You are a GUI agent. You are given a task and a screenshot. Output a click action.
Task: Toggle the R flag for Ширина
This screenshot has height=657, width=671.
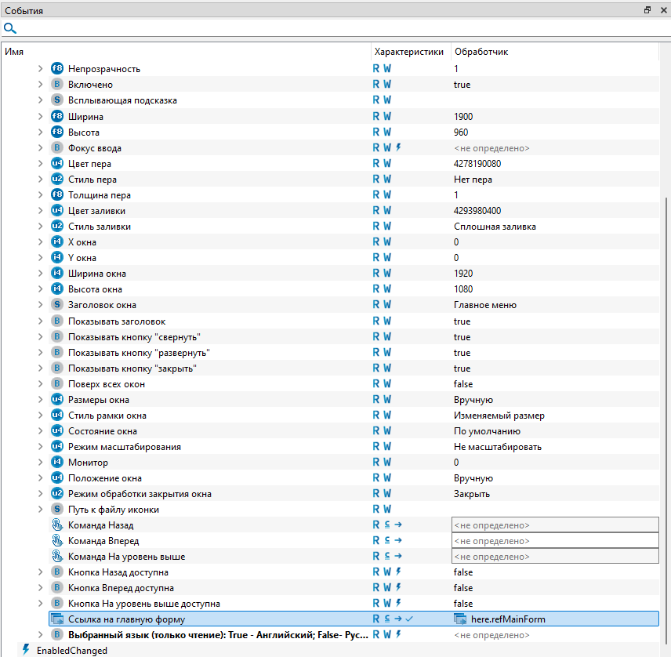coord(376,116)
